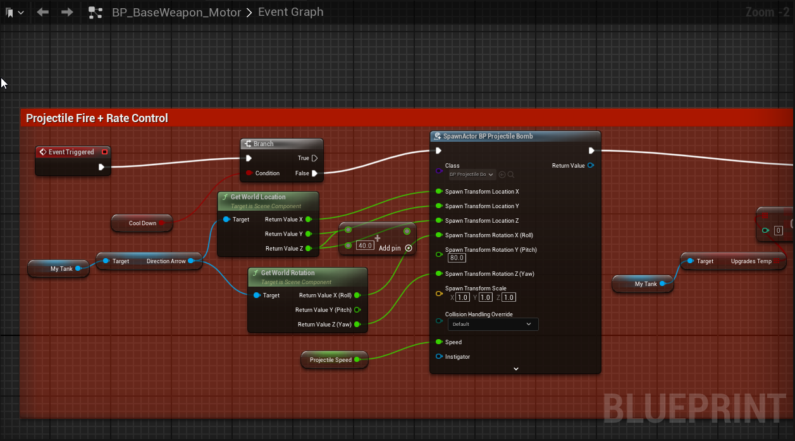Click Get World Location Return Value X pin
This screenshot has height=441, width=795.
coord(308,220)
